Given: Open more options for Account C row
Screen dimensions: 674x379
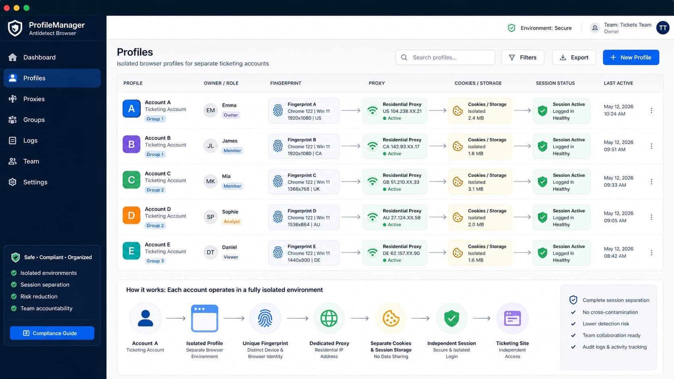Looking at the screenshot, I should click(651, 182).
